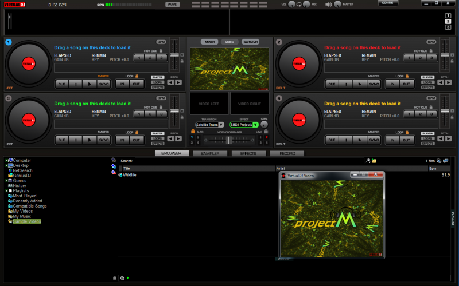Click the add favorite folder icon with red folder
Image resolution: width=459 pixels, height=286 pixels.
coord(114,172)
